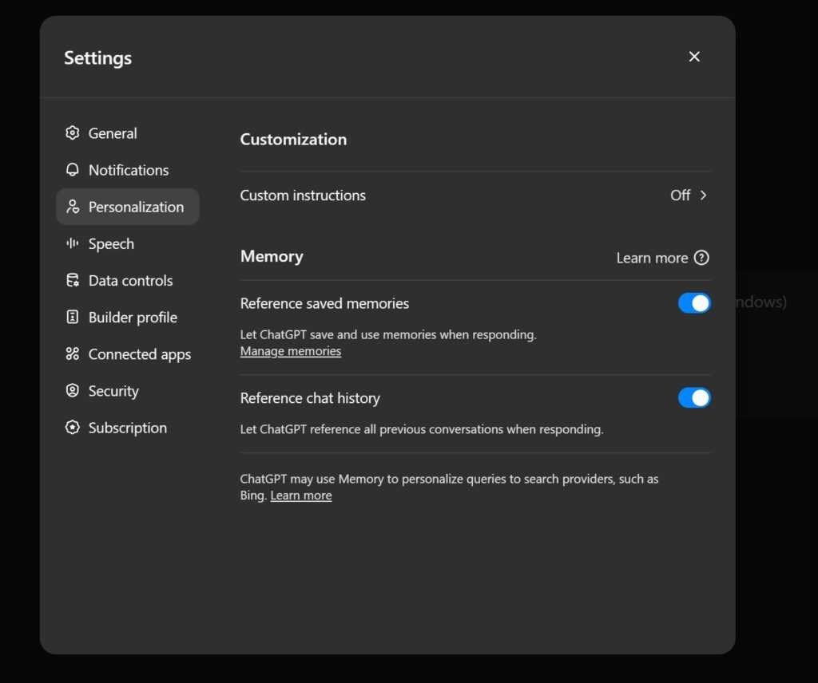Click the gear icon beside General
The image size is (818, 683).
coord(73,133)
